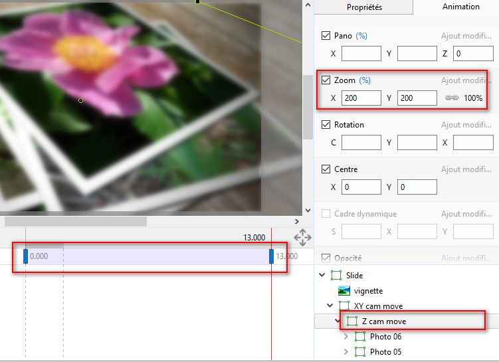Open the Animation tab

pos(460,7)
